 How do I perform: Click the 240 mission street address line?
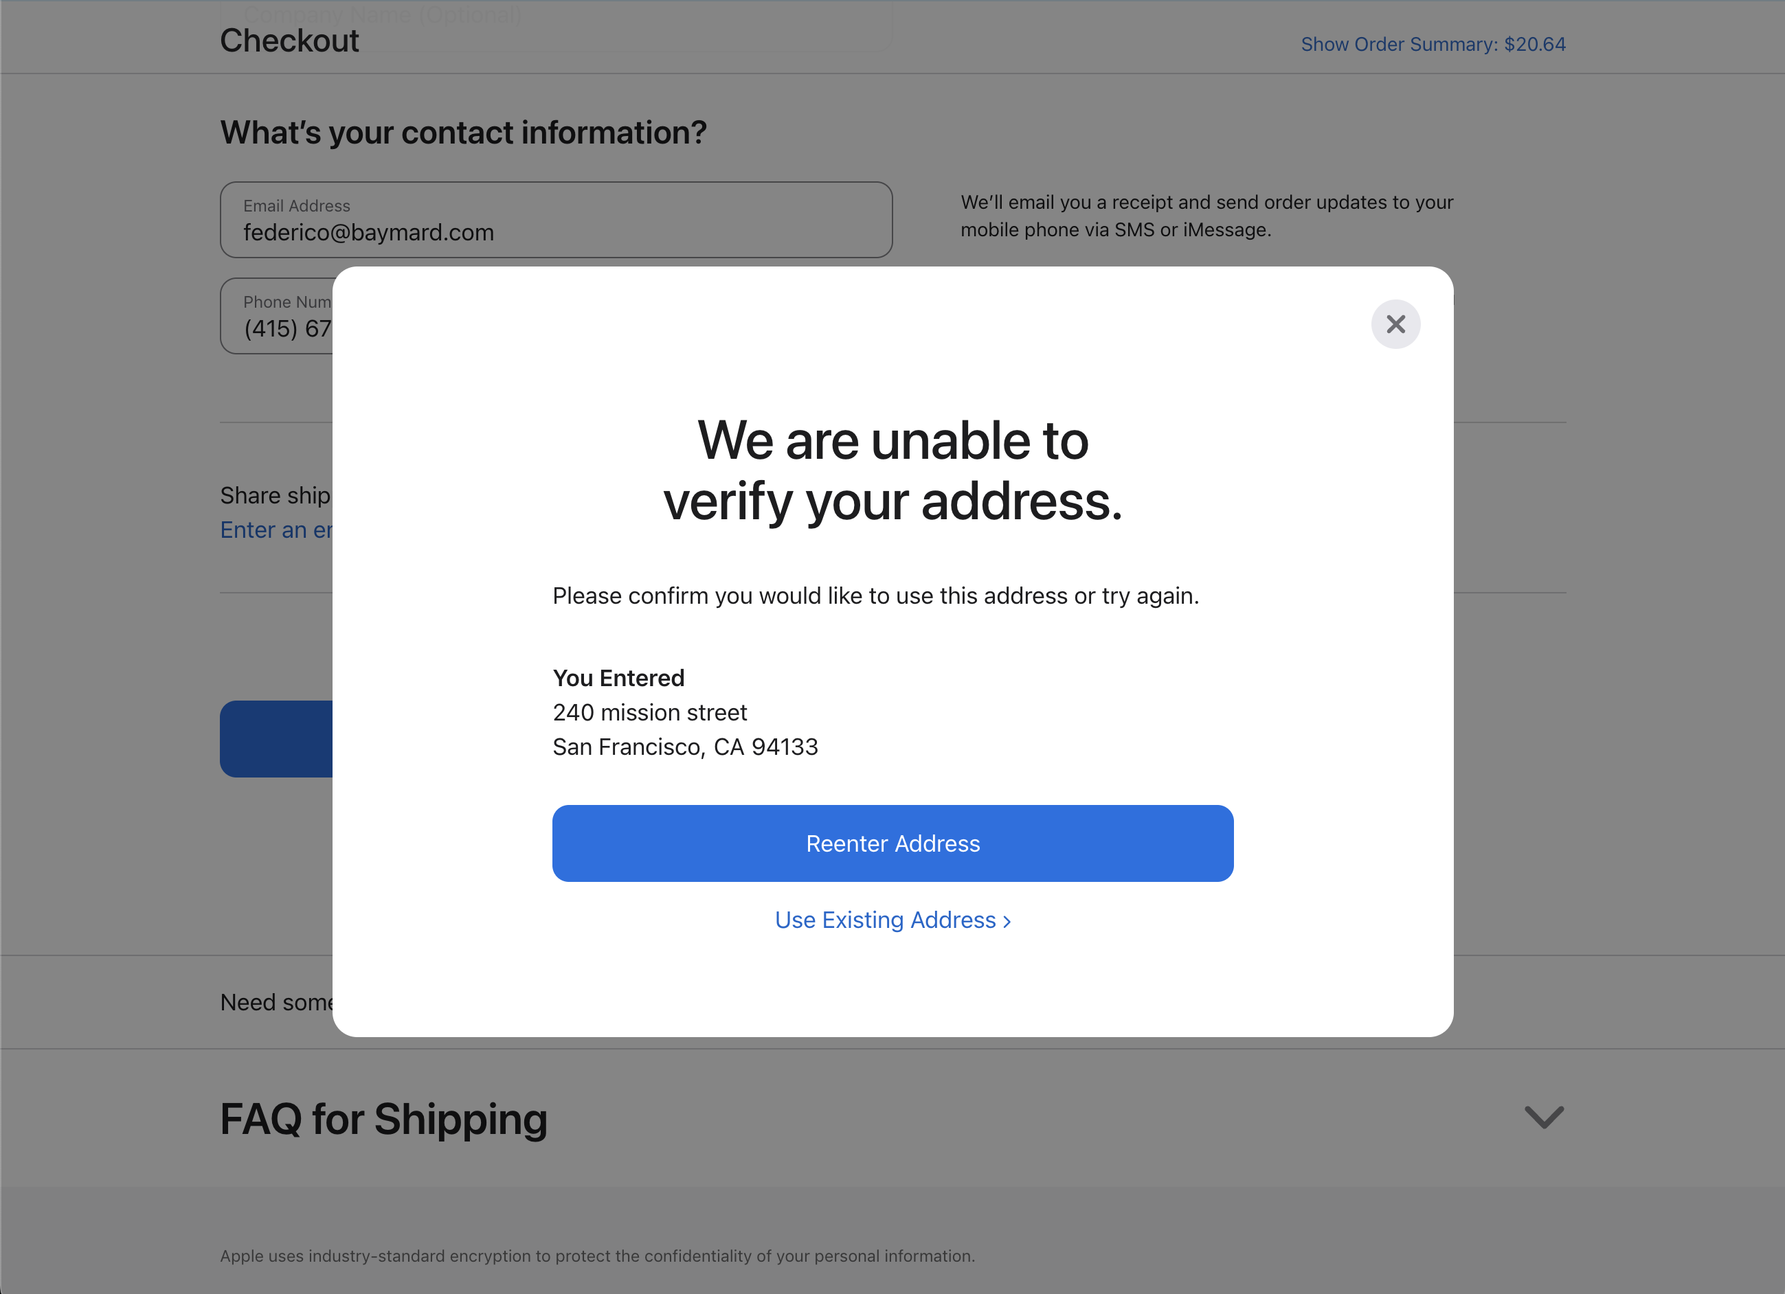tap(649, 712)
